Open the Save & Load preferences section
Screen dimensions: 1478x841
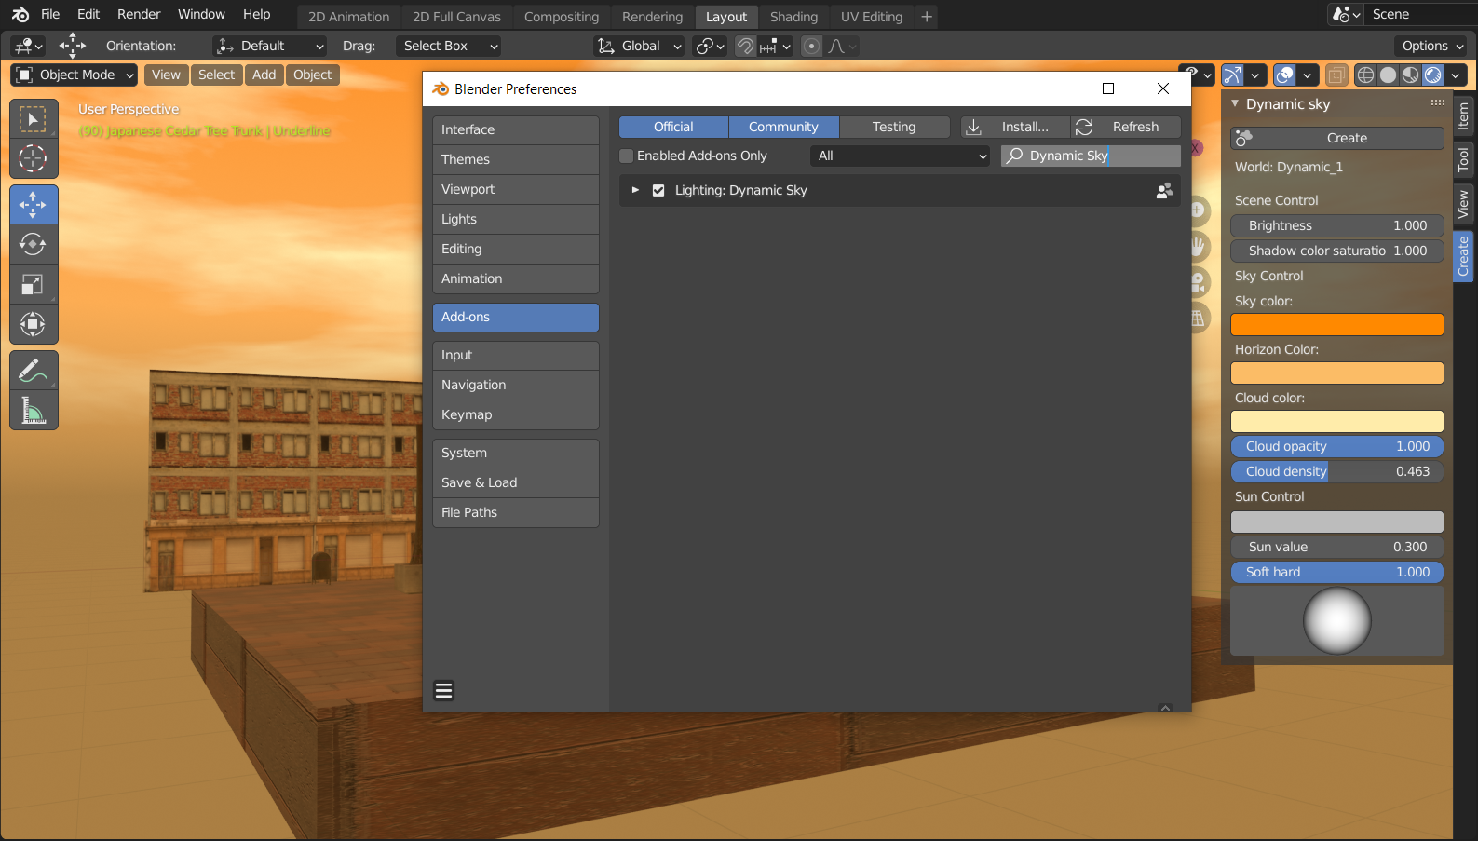pos(516,482)
